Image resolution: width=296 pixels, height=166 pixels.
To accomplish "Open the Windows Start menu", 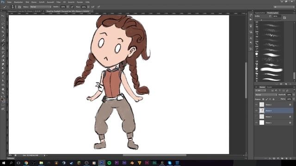I will [3, 163].
